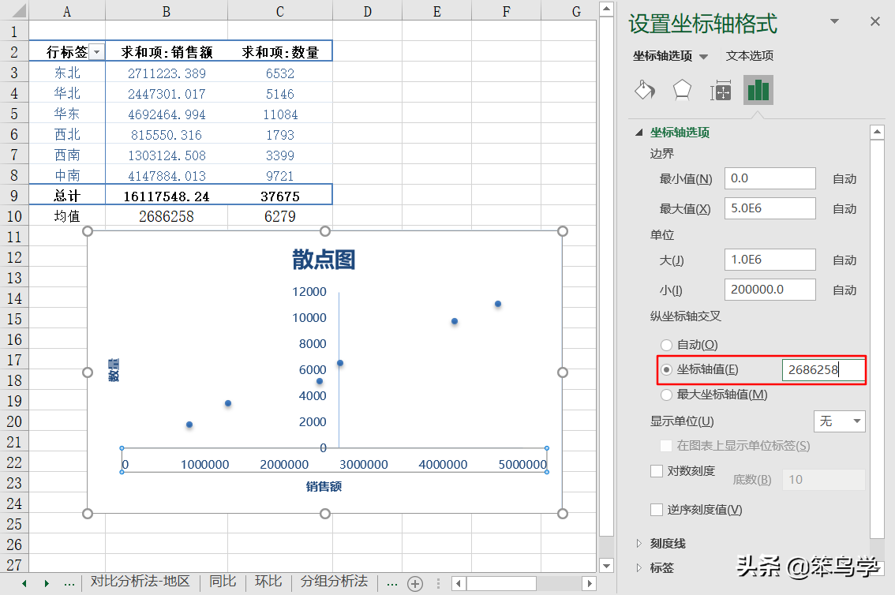Select the 求和项:数量 header cell
The width and height of the screenshot is (895, 595).
click(280, 53)
